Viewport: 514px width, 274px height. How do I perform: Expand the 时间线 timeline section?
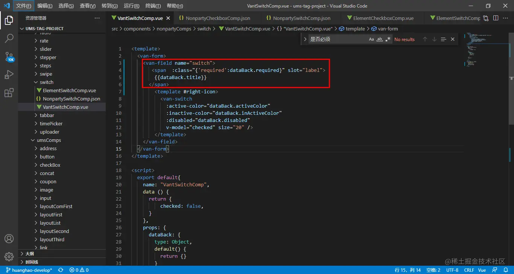(62, 262)
